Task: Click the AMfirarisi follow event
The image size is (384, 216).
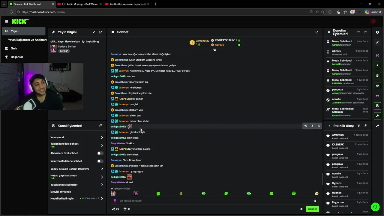Action: pyautogui.click(x=347, y=136)
